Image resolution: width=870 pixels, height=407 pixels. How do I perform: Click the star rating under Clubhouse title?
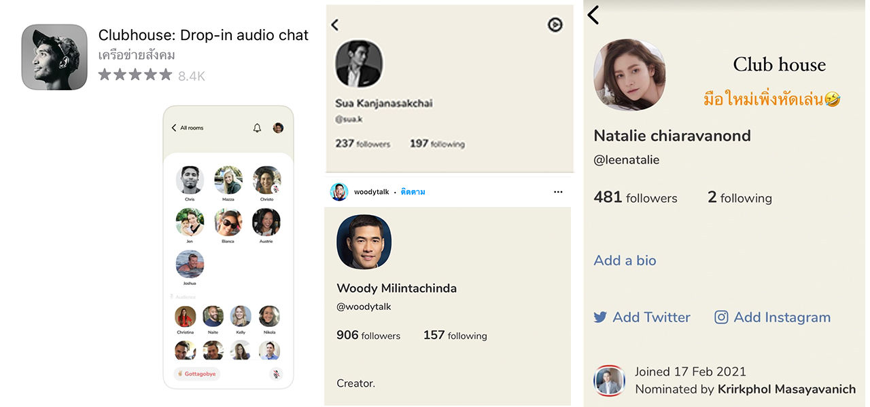click(135, 75)
